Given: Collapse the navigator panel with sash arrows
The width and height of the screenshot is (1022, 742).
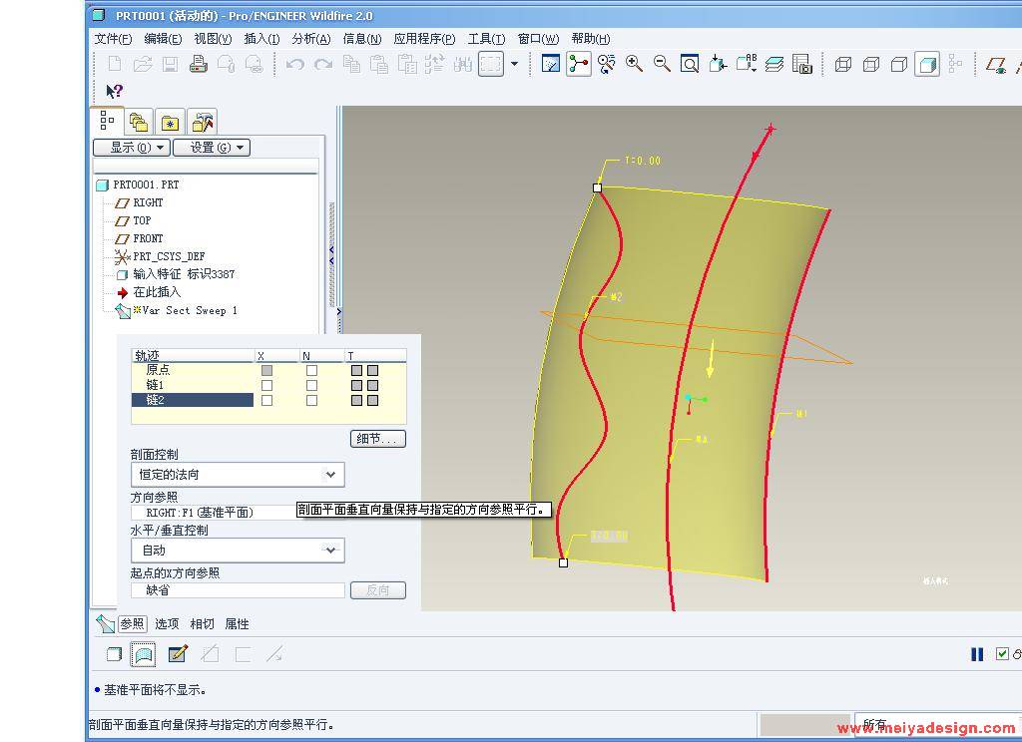Looking at the screenshot, I should (x=331, y=254).
